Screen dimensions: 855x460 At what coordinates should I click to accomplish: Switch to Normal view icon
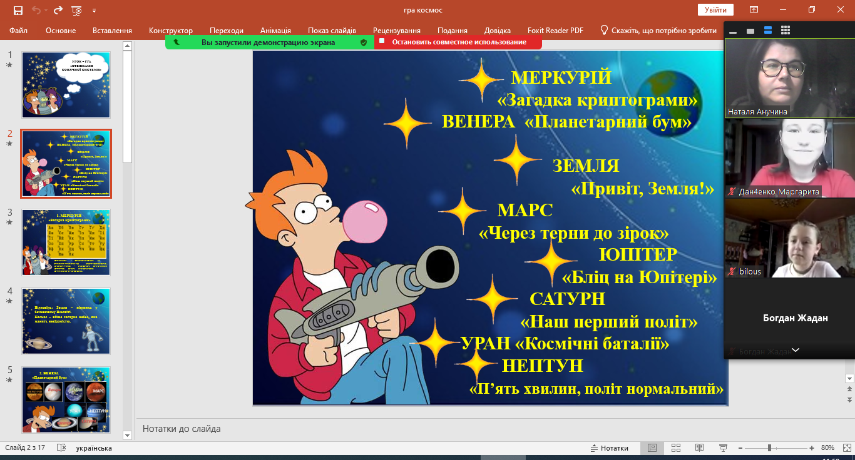point(652,448)
